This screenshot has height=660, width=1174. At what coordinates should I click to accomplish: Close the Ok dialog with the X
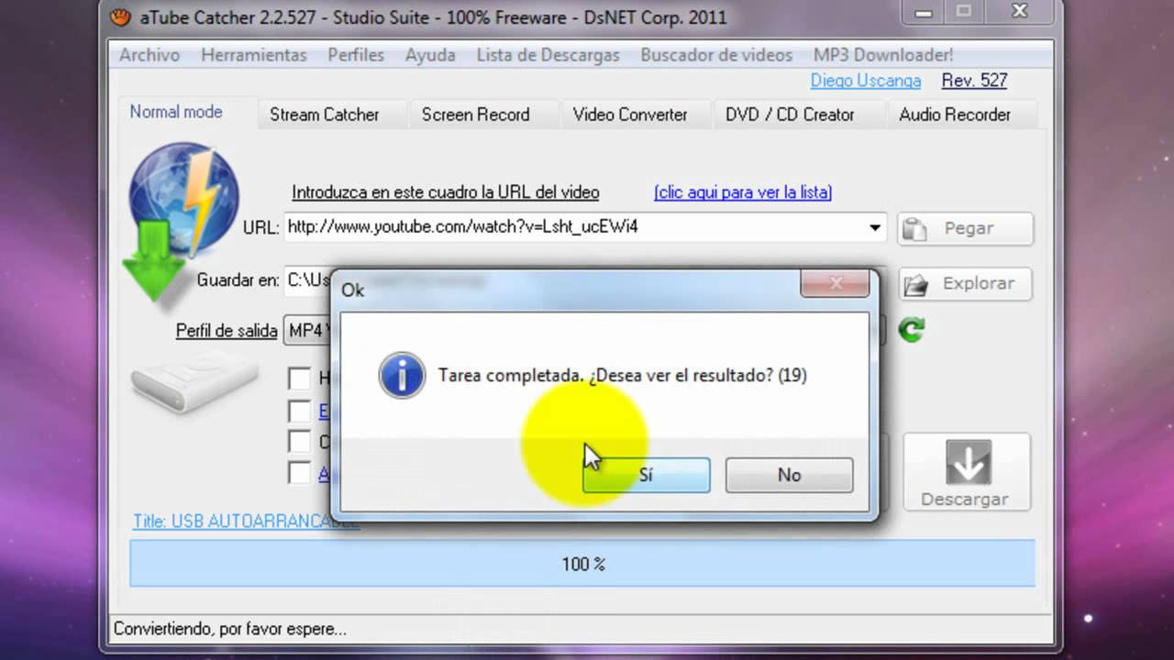835,283
